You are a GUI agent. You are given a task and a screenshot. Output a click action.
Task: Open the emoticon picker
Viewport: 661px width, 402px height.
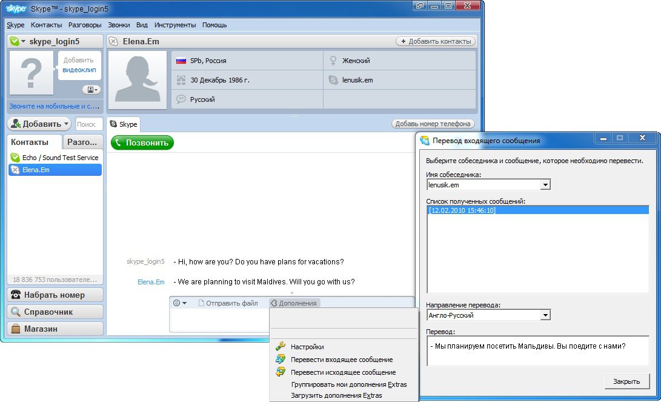(x=180, y=303)
